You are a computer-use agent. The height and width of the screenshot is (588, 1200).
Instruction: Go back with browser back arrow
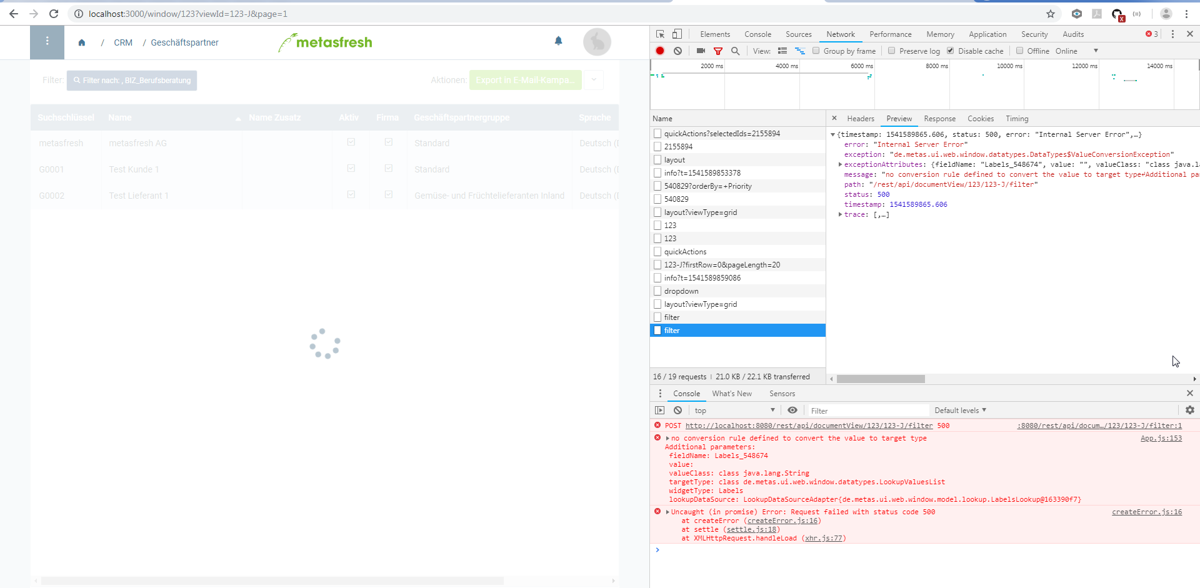(x=14, y=14)
